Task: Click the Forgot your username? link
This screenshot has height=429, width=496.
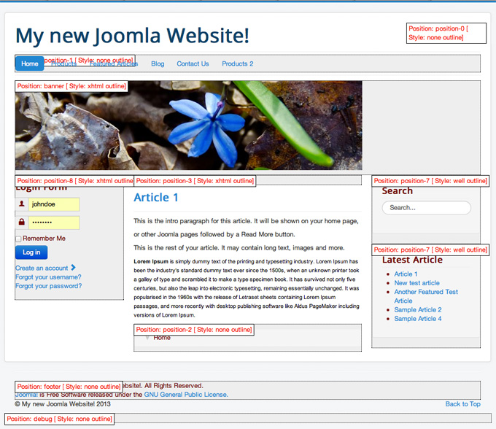Action: pyautogui.click(x=48, y=277)
